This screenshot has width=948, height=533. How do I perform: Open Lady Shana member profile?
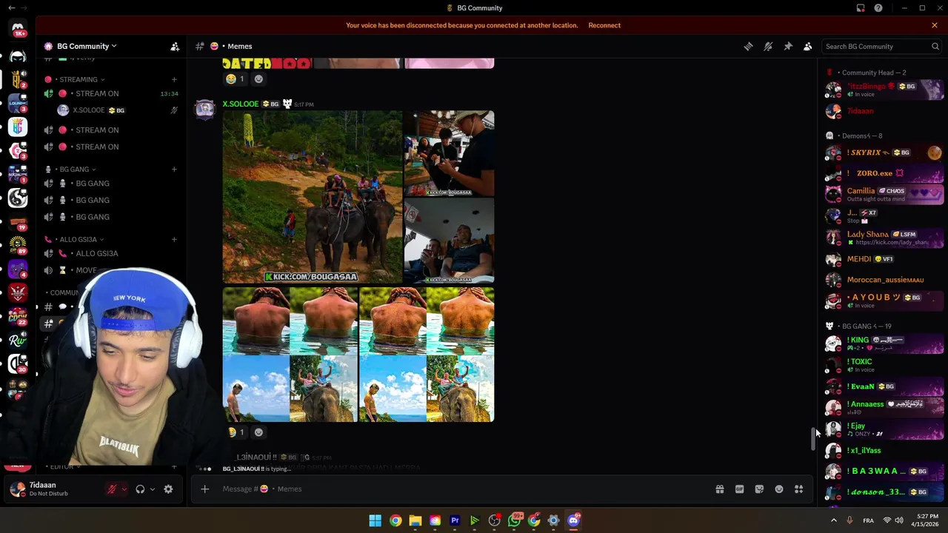coord(884,238)
